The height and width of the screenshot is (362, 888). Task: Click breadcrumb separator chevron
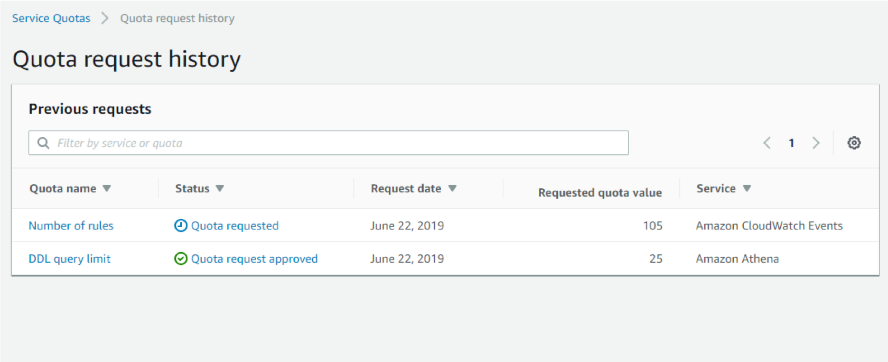(x=105, y=18)
